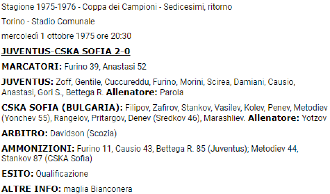This screenshot has width=330, height=194.
Task: Click Juventus coach name Parola
Action: 173,93
